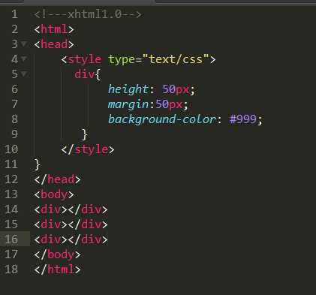Click the closing style tag
316x295 pixels.
pos(88,149)
